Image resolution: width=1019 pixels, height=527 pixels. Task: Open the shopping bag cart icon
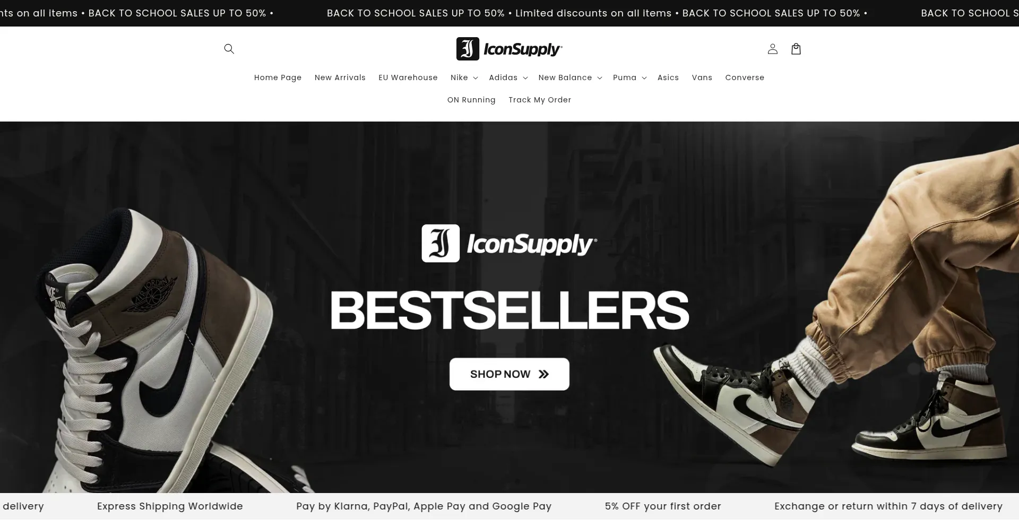[x=796, y=49]
